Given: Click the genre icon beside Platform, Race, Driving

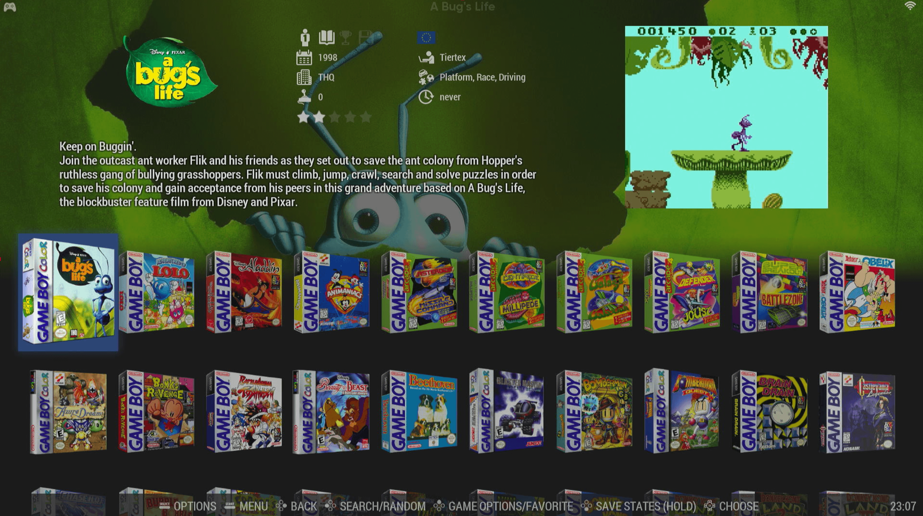Looking at the screenshot, I should point(426,77).
